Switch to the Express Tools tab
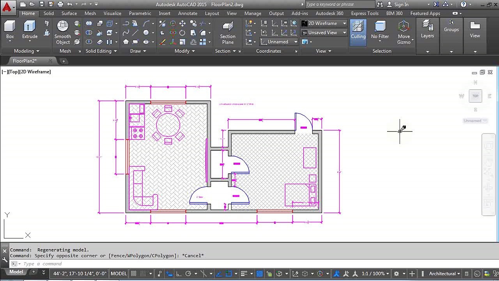The image size is (499, 281). (x=365, y=13)
